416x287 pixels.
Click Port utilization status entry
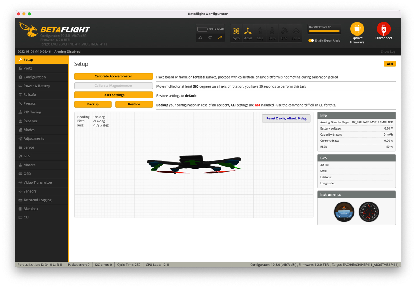(x=40, y=265)
